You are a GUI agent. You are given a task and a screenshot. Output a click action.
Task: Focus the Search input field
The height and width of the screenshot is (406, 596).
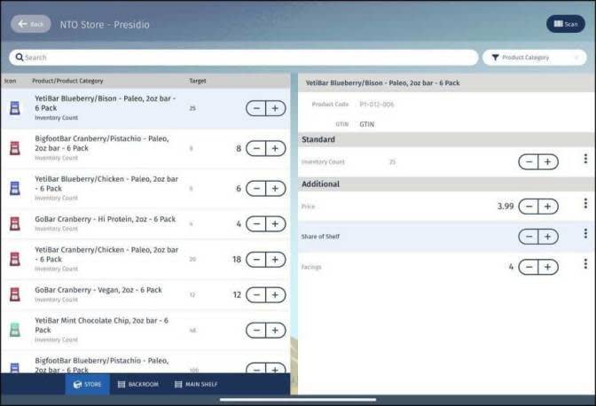point(243,58)
